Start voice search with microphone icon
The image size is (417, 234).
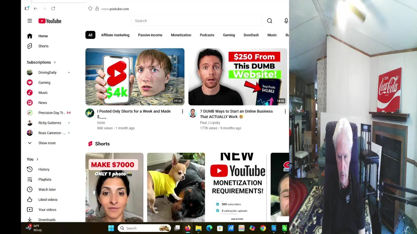[x=286, y=21]
